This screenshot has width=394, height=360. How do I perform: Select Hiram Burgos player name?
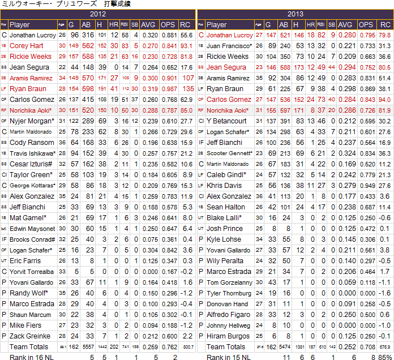[228, 336]
